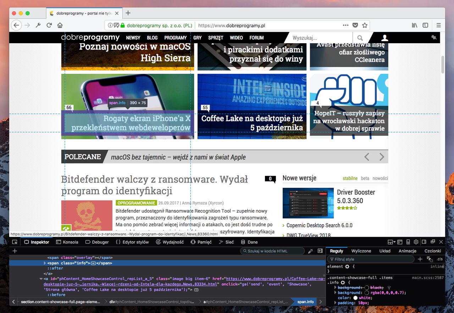
Task: Go to the Firefox home page
Action: pos(60,25)
